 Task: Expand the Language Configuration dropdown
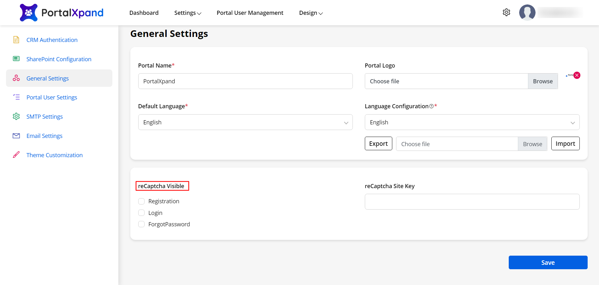point(472,122)
